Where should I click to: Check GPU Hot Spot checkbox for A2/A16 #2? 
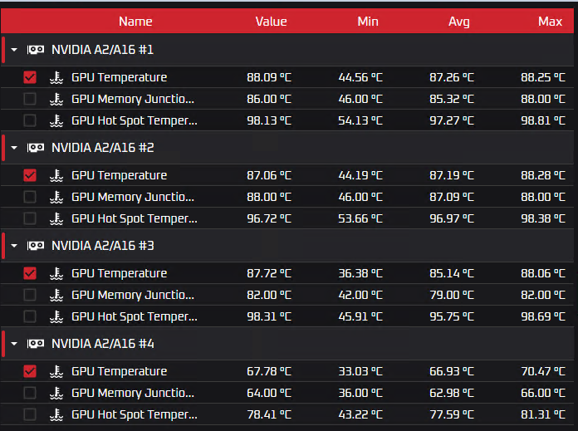(x=30, y=218)
